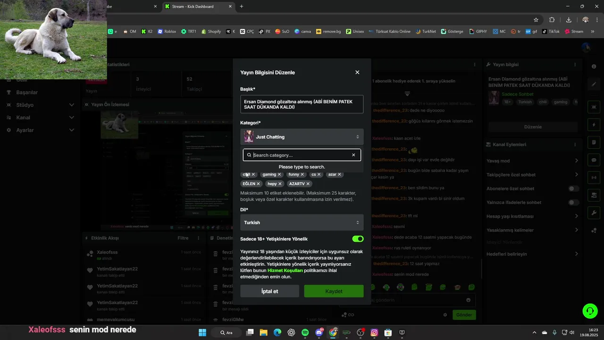604x340 pixels.
Task: Click the Düzenle button in Yayın bilgisi
Action: pyautogui.click(x=533, y=127)
